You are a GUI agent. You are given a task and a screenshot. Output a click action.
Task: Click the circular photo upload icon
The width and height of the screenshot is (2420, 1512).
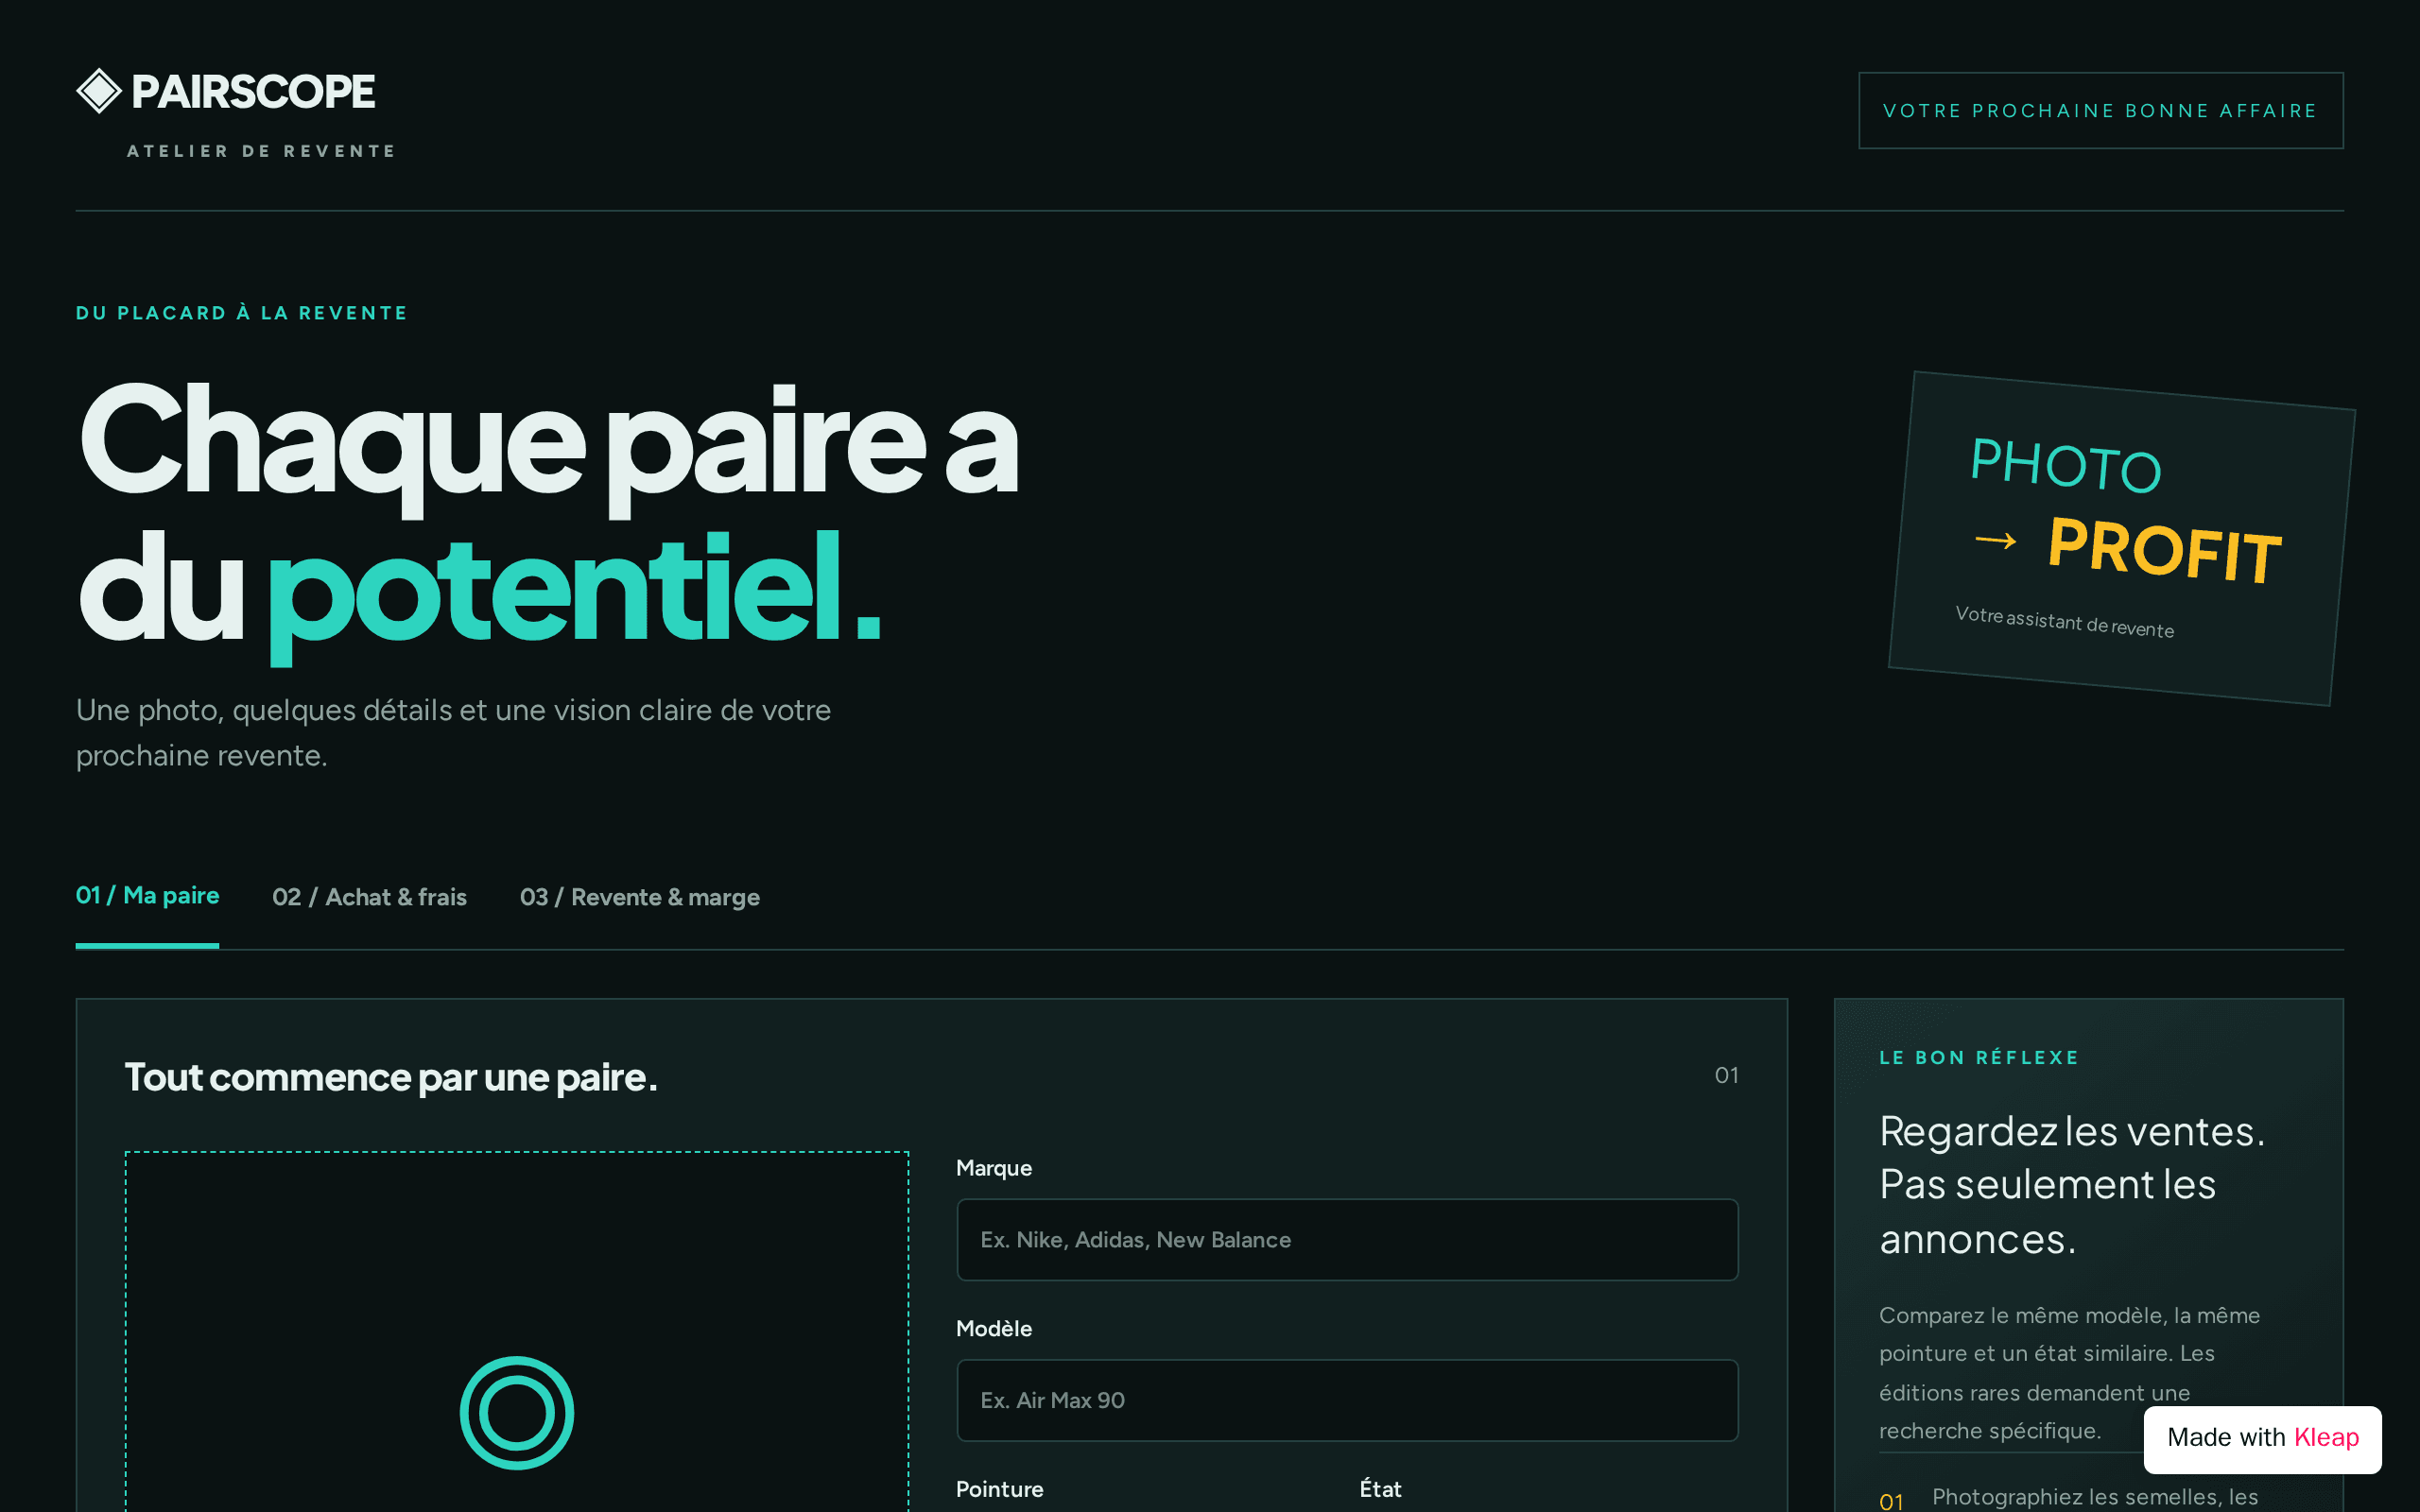[517, 1413]
